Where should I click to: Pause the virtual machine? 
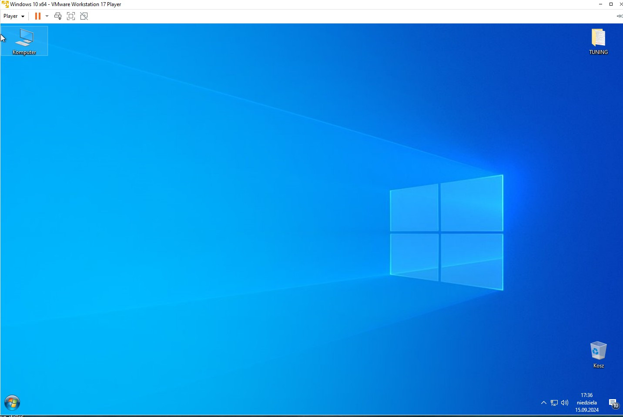[38, 16]
